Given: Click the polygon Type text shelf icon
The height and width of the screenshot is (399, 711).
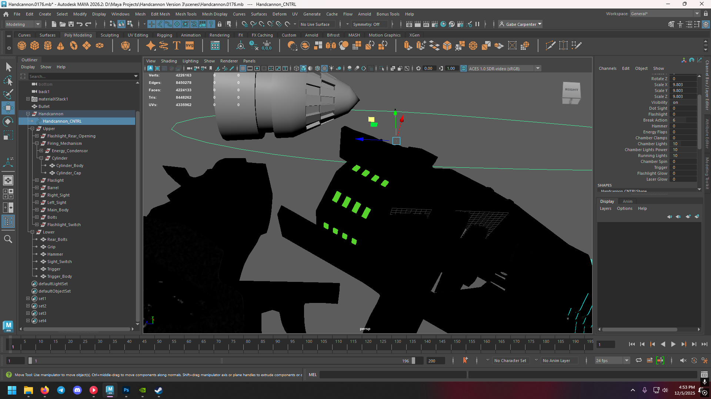Looking at the screenshot, I should [177, 46].
